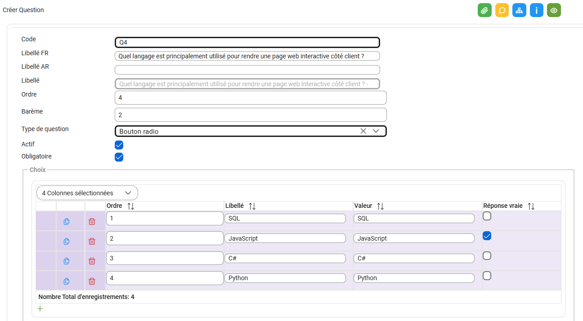Mark SQL as Réponse vraie
Screen dimensions: 583x321
point(487,216)
